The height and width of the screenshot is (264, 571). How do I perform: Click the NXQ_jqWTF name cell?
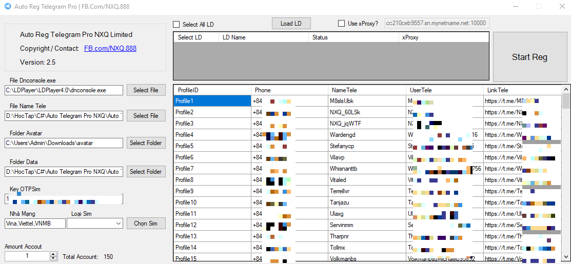tap(367, 123)
